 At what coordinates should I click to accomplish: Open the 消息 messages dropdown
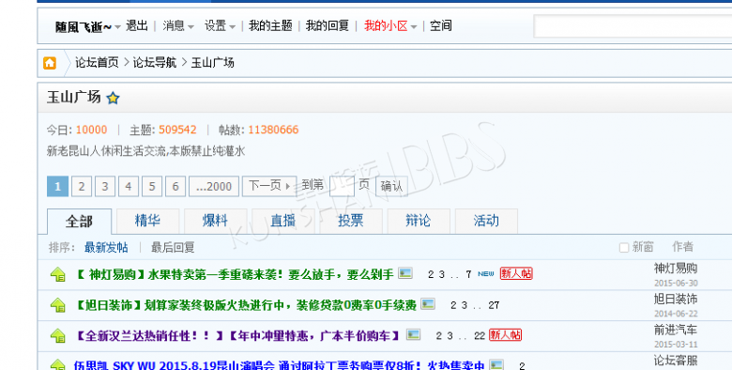178,26
